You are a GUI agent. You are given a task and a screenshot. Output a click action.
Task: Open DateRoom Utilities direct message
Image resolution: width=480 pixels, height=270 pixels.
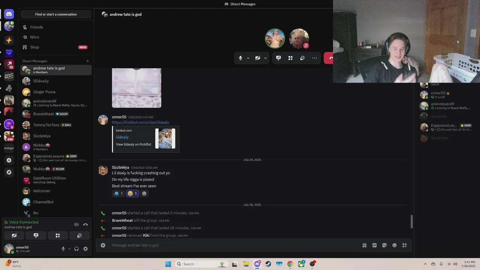pyautogui.click(x=56, y=180)
